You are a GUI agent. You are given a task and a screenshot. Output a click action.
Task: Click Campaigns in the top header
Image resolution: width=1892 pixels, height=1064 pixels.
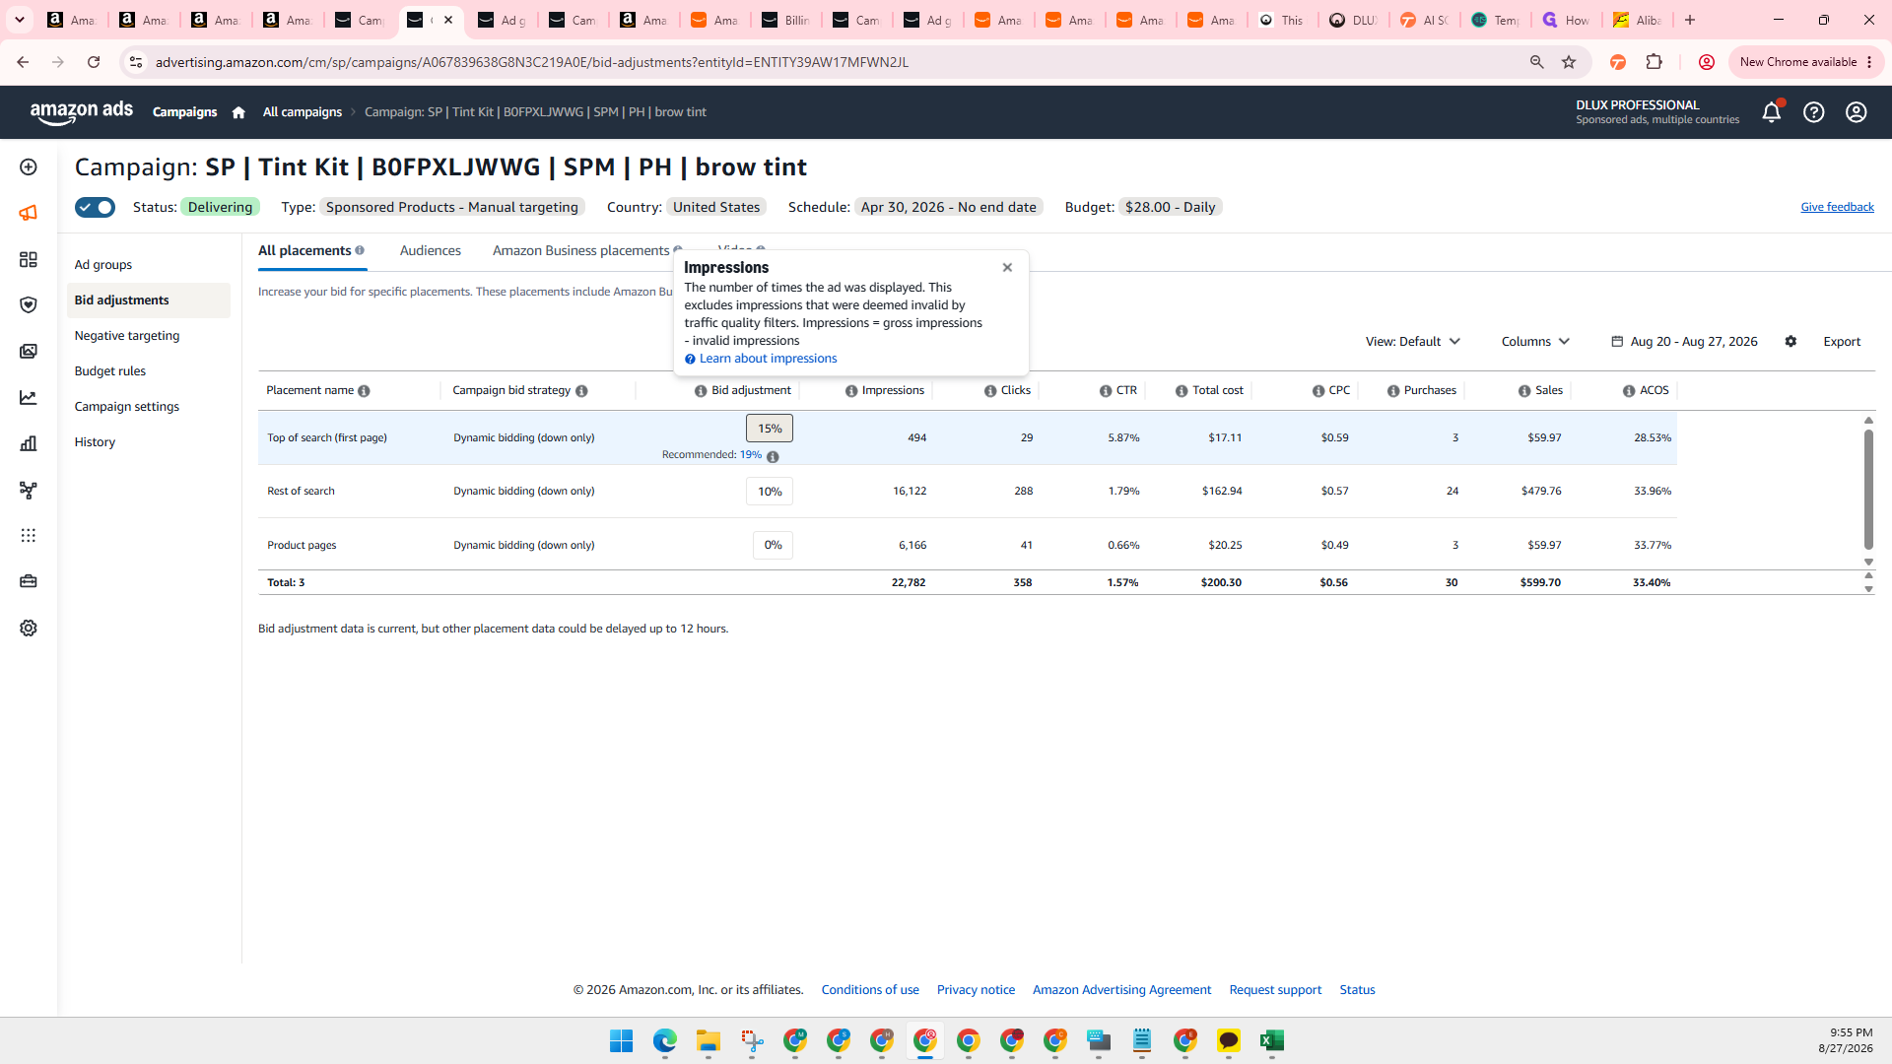[x=184, y=112]
